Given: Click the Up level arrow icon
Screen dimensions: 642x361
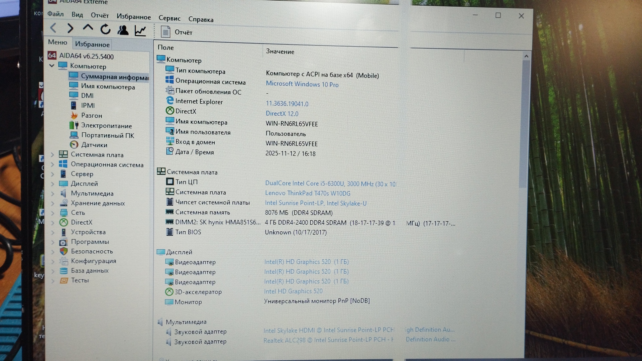Looking at the screenshot, I should [88, 28].
